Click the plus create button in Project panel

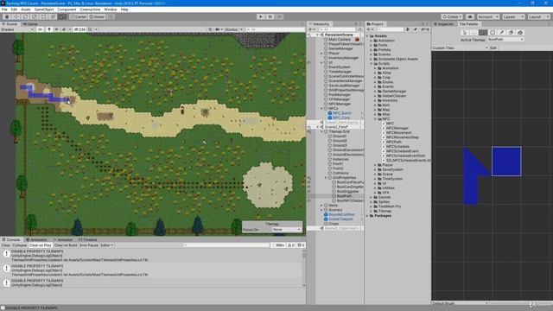[x=369, y=29]
